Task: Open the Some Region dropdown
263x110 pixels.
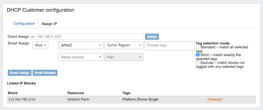Action: [124, 45]
